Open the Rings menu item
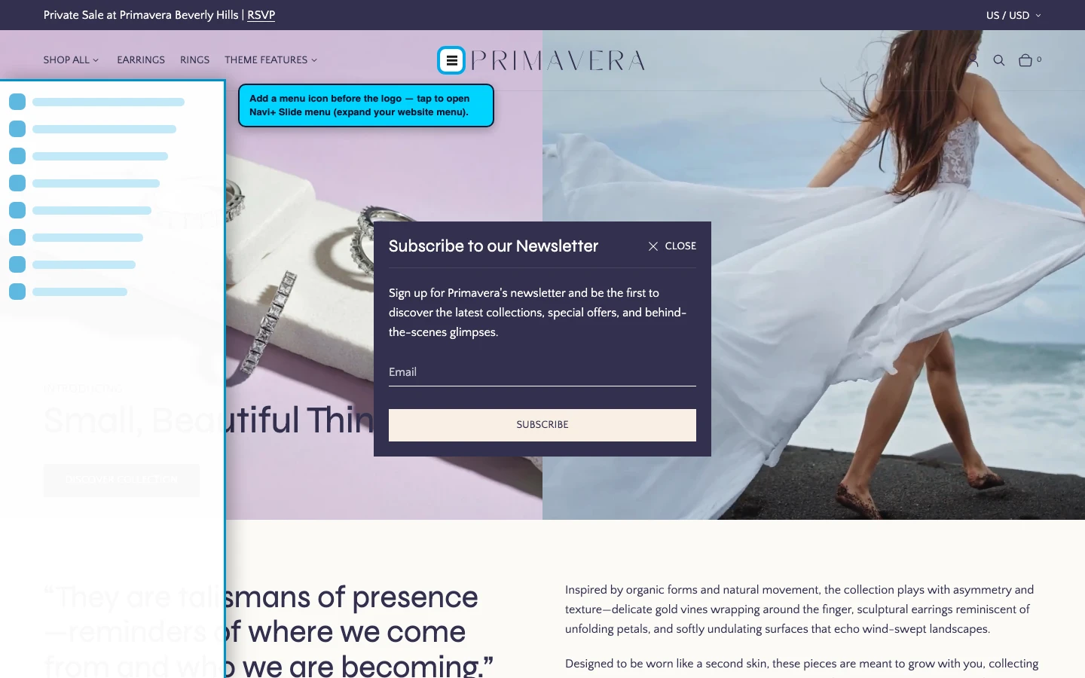The height and width of the screenshot is (678, 1085). coord(194,60)
